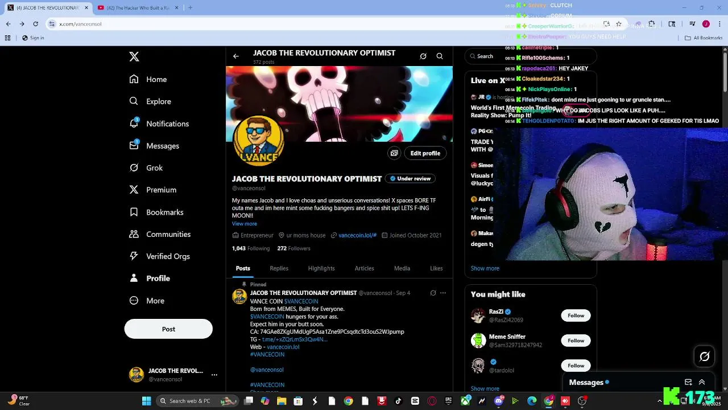The width and height of the screenshot is (728, 410).
Task: Click Grok icon in profile header
Action: [x=423, y=56]
